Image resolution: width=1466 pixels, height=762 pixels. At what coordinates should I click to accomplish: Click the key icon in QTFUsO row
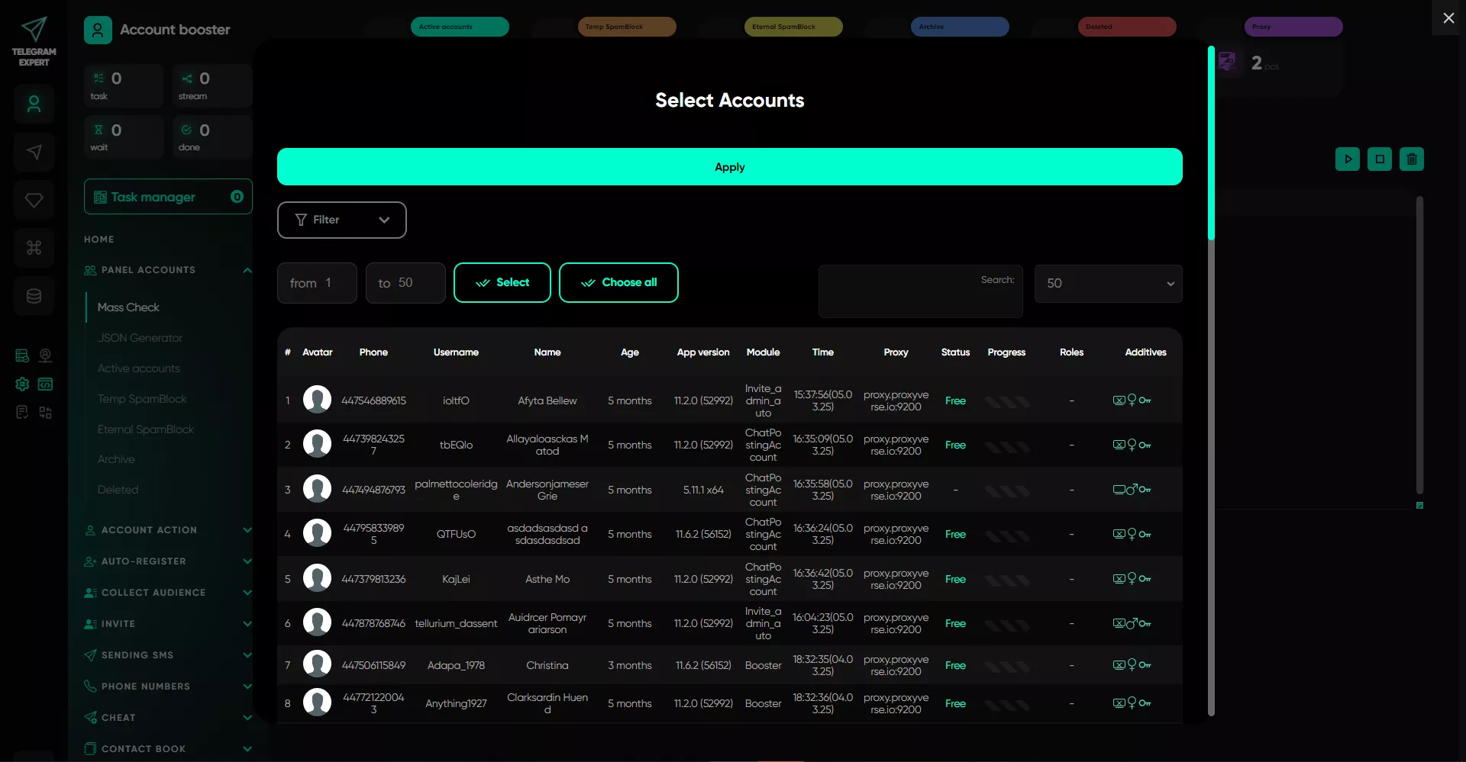tap(1145, 534)
